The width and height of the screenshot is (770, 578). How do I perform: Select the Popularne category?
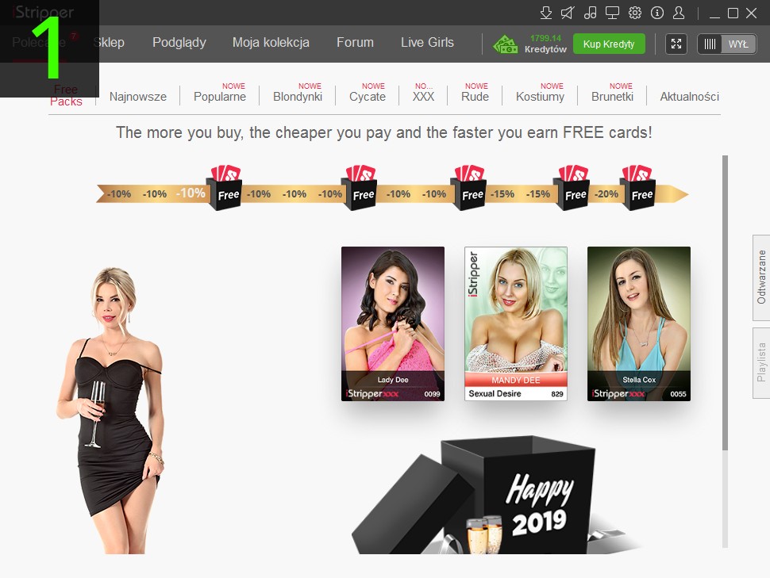(220, 97)
